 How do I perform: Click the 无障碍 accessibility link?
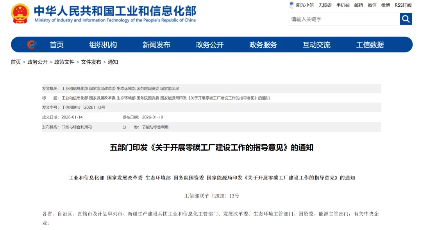tap(325, 5)
